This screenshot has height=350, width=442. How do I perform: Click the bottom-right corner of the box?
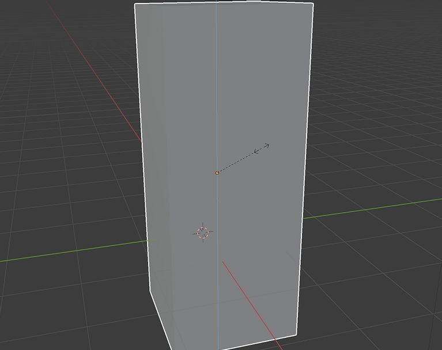(296, 334)
